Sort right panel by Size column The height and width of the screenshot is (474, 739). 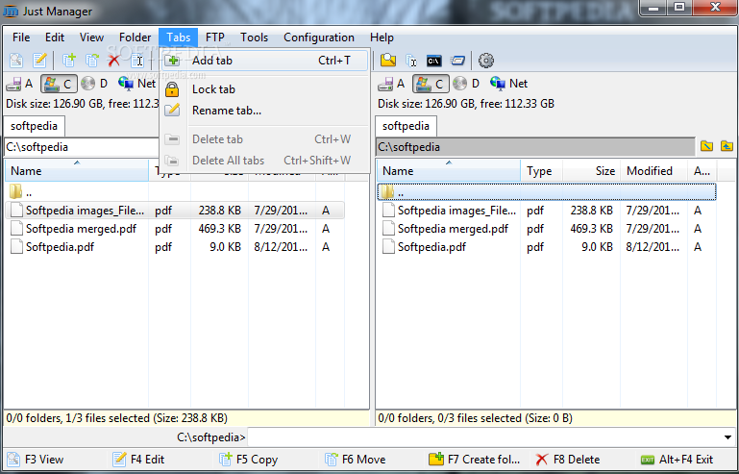[591, 171]
